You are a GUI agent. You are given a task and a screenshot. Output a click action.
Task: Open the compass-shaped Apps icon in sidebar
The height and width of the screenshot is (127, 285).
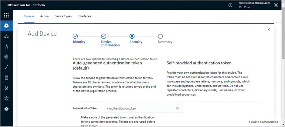pos(6,47)
